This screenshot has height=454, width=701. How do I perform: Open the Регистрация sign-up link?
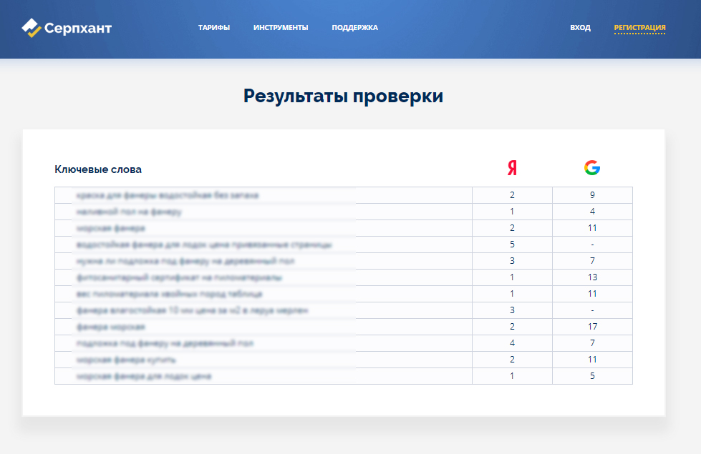pos(639,28)
